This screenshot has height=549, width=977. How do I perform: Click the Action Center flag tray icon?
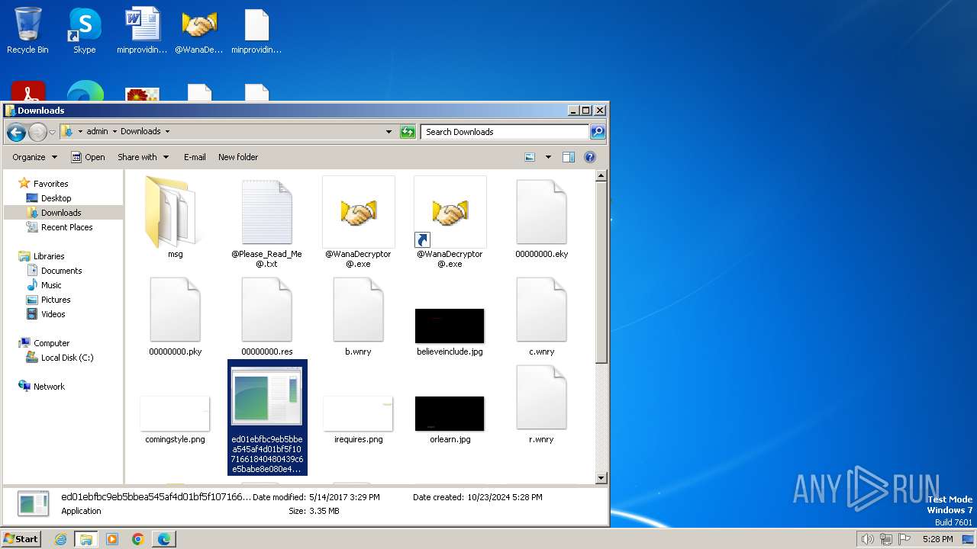pos(905,539)
